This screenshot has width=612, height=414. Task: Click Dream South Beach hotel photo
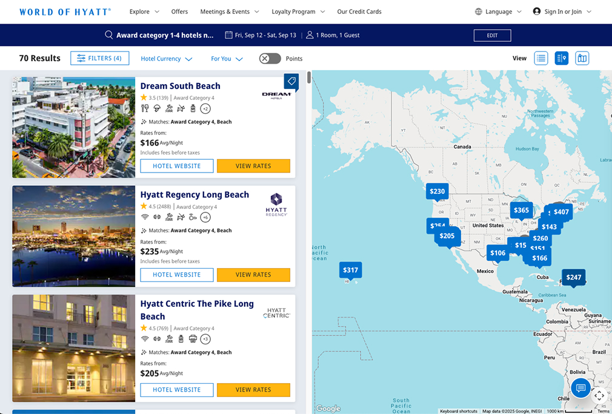pyautogui.click(x=74, y=128)
